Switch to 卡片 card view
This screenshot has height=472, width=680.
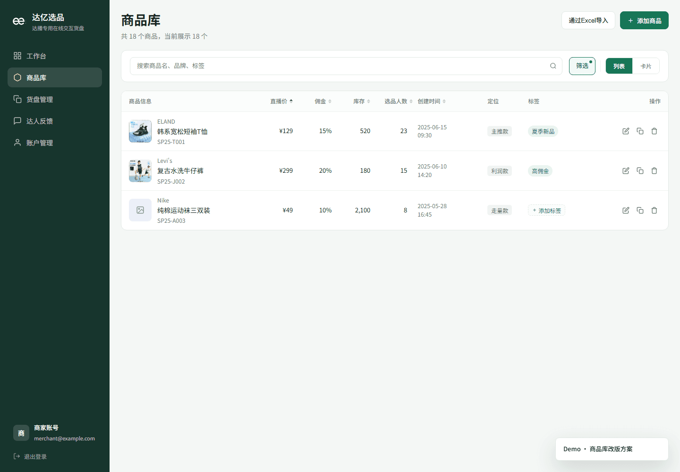click(x=646, y=66)
